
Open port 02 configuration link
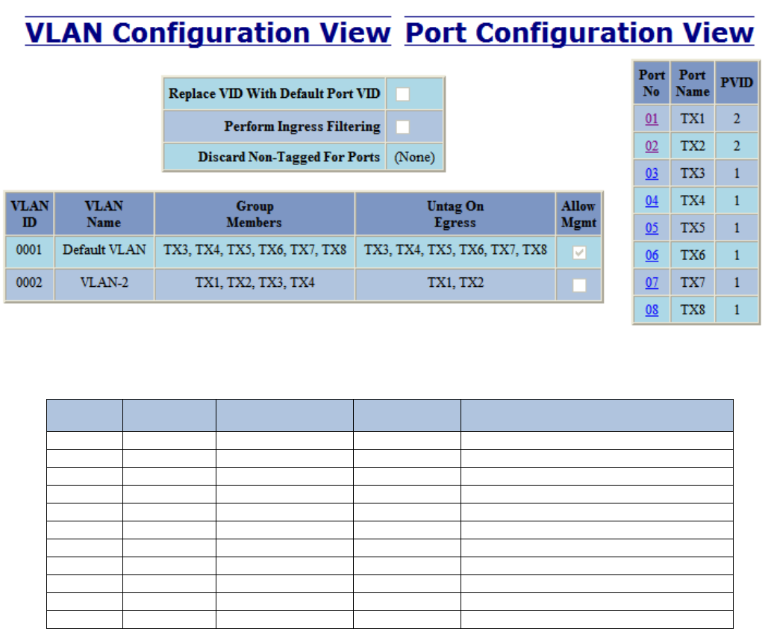point(652,146)
